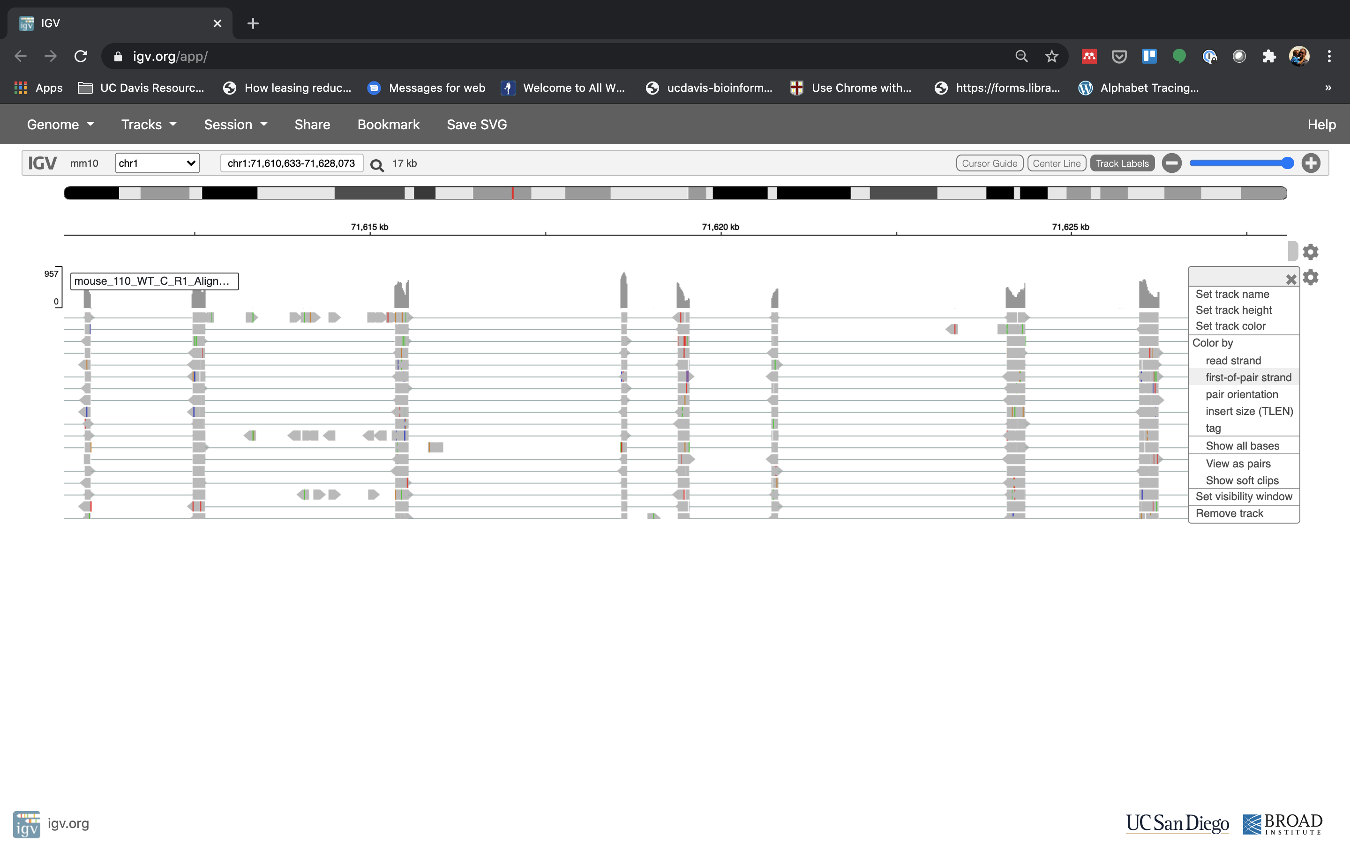The width and height of the screenshot is (1350, 843).
Task: Click the Center Line icon
Action: tap(1057, 162)
